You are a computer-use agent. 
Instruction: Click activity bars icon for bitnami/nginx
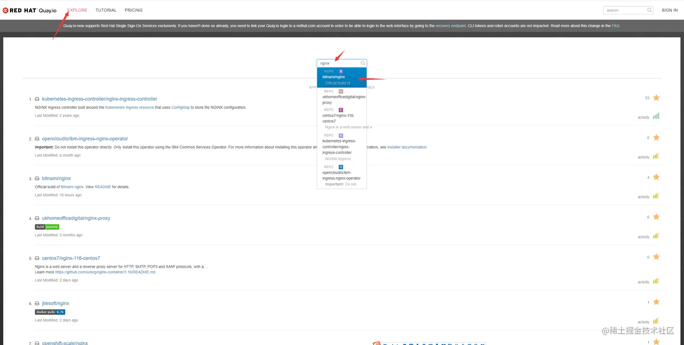656,196
